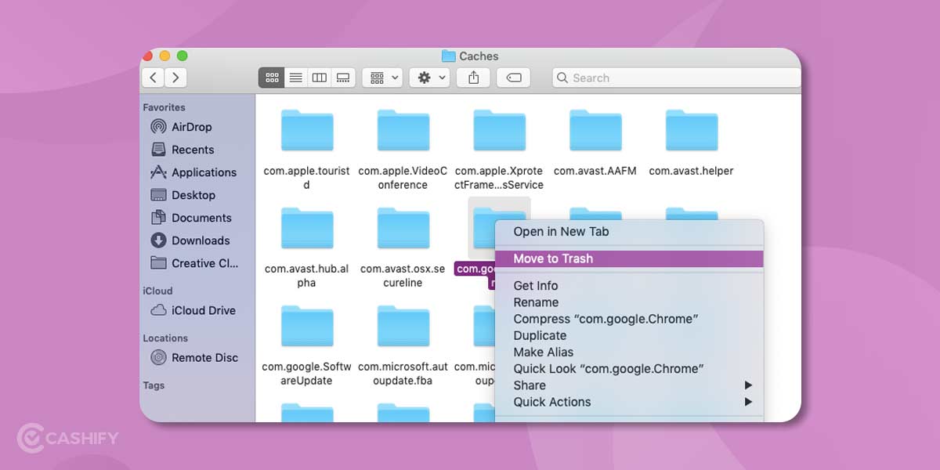This screenshot has width=940, height=470.
Task: Open the Share menu from the toolbar
Action: pos(473,77)
